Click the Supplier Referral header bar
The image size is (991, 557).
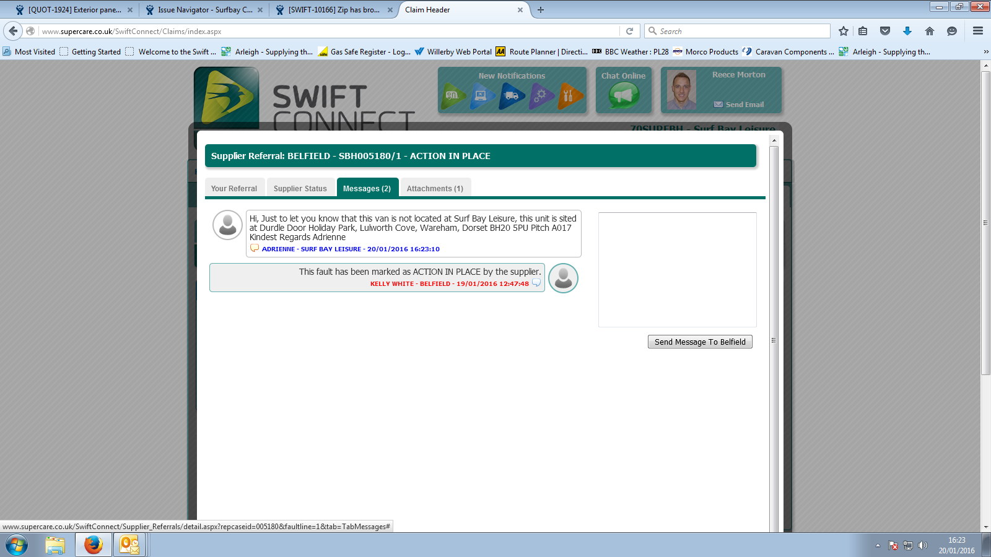click(x=481, y=156)
